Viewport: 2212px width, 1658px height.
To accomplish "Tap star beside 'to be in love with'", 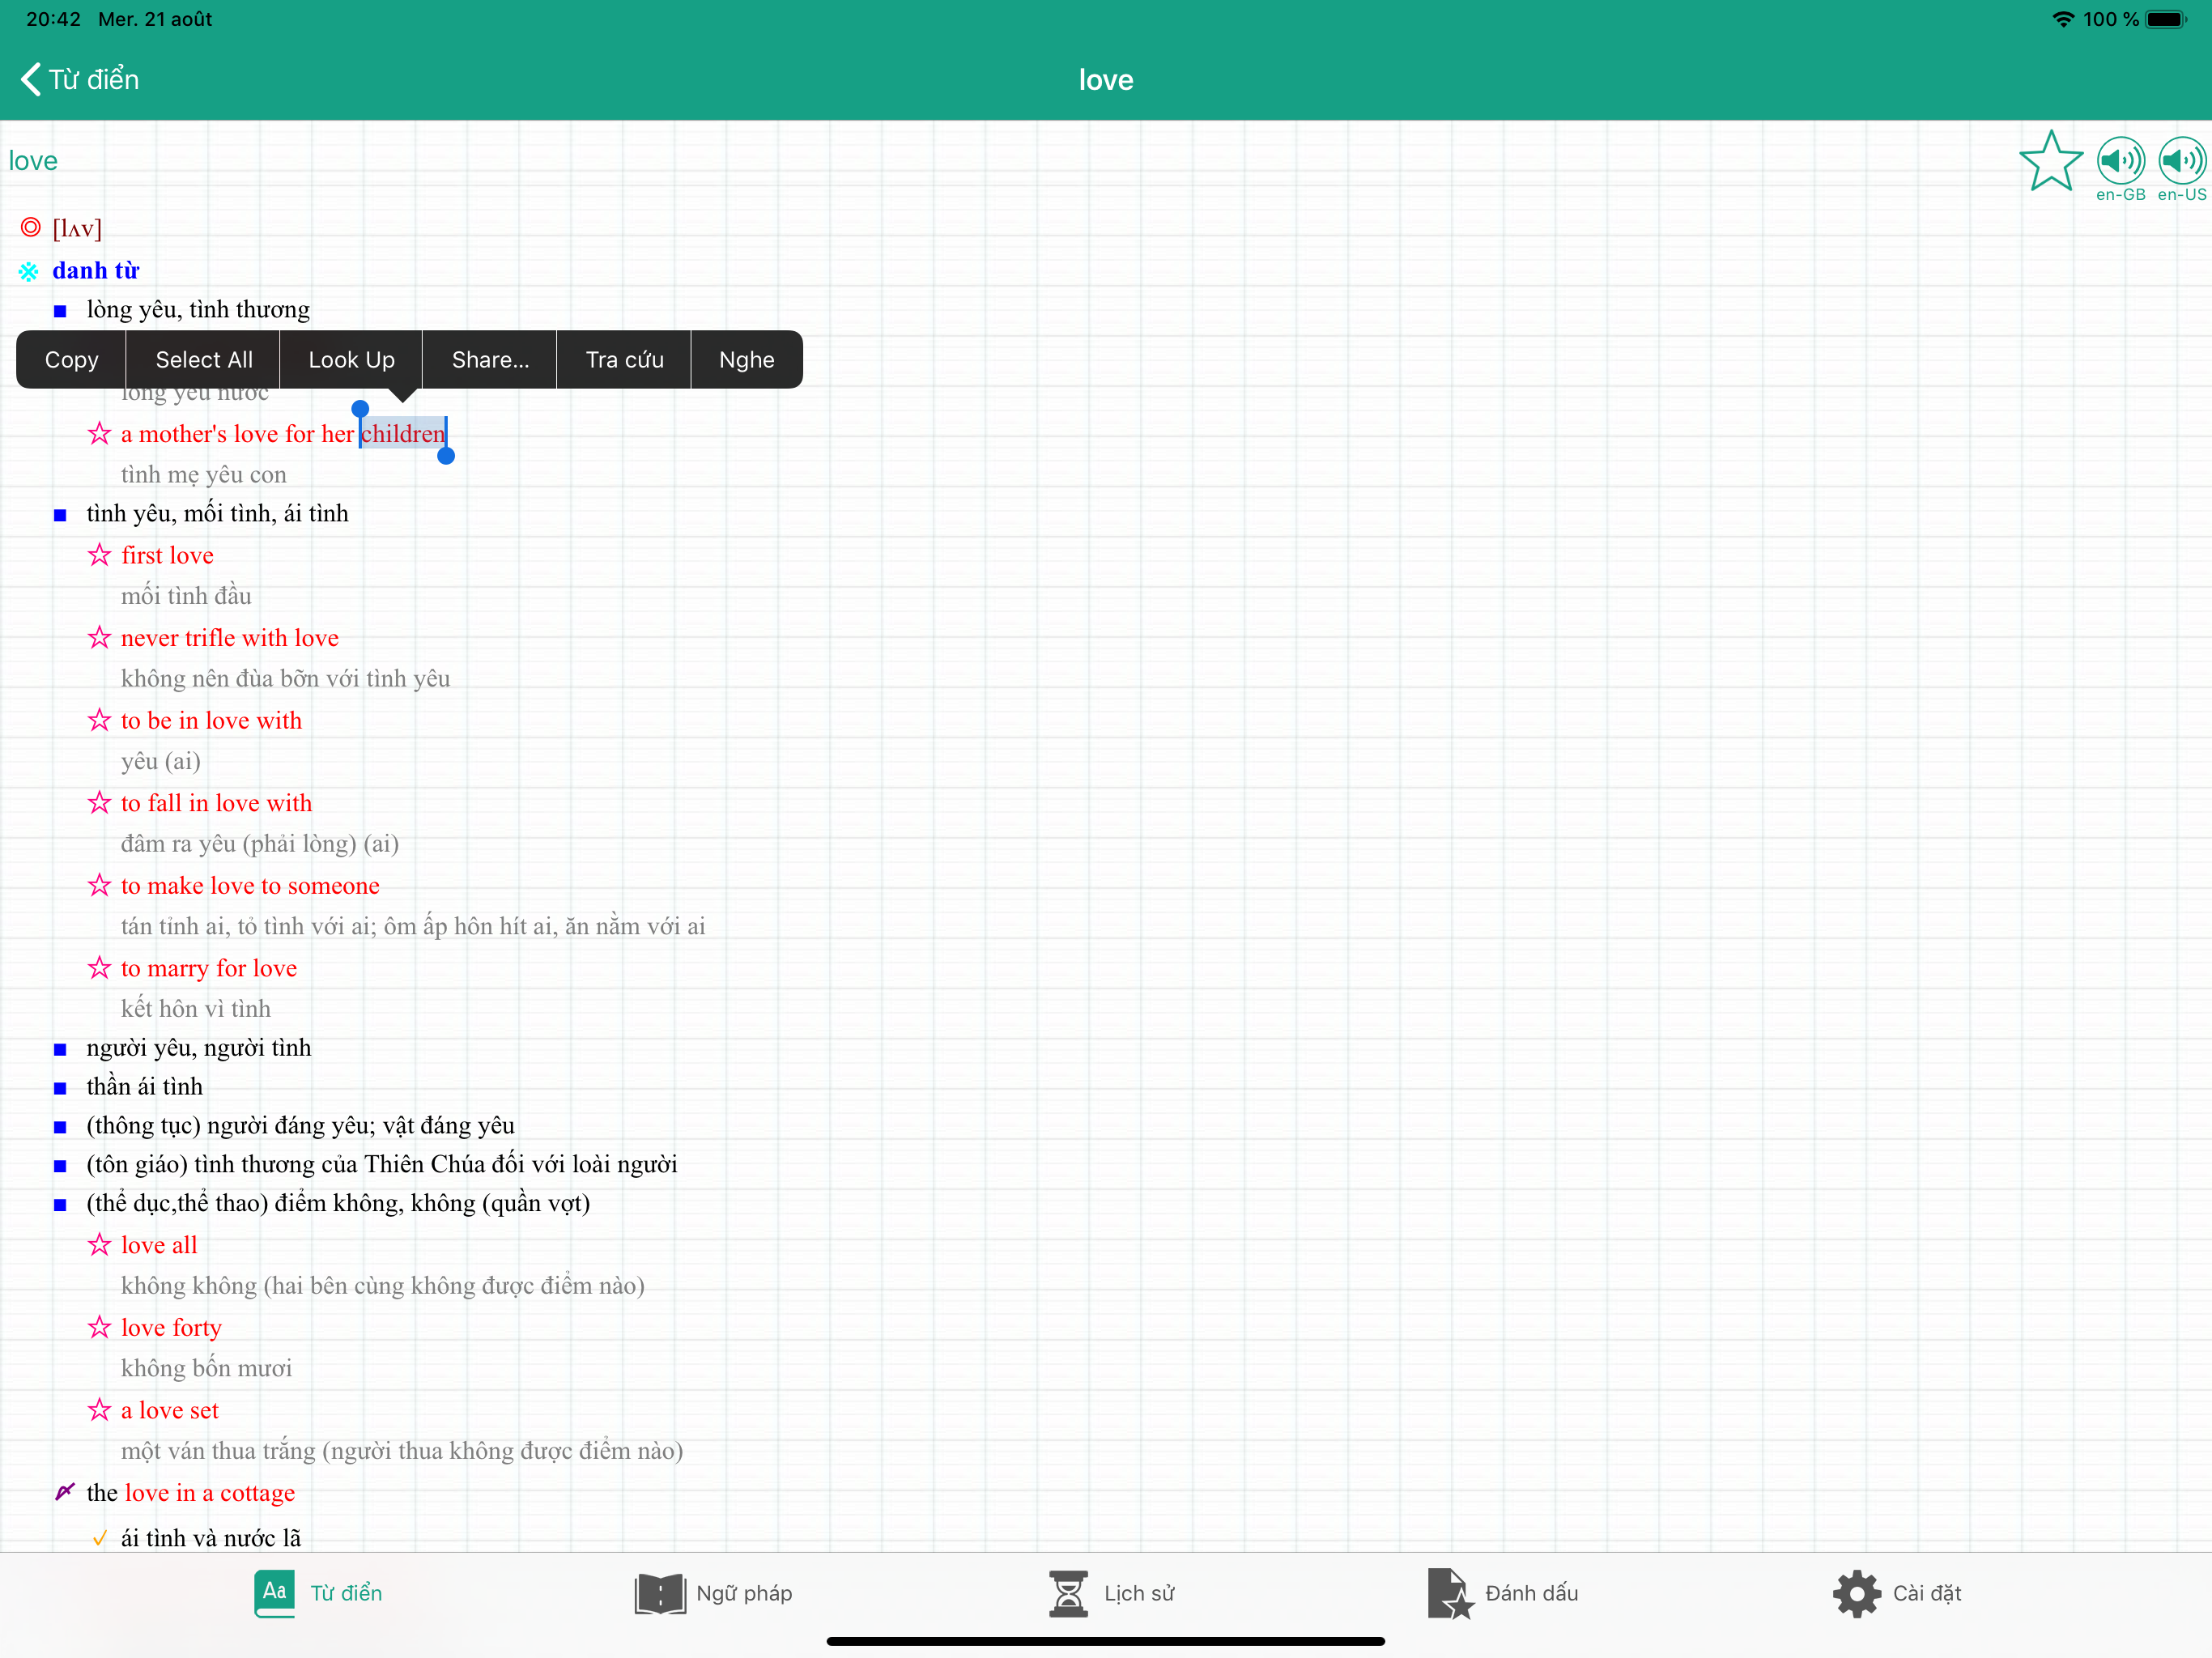I will click(99, 720).
